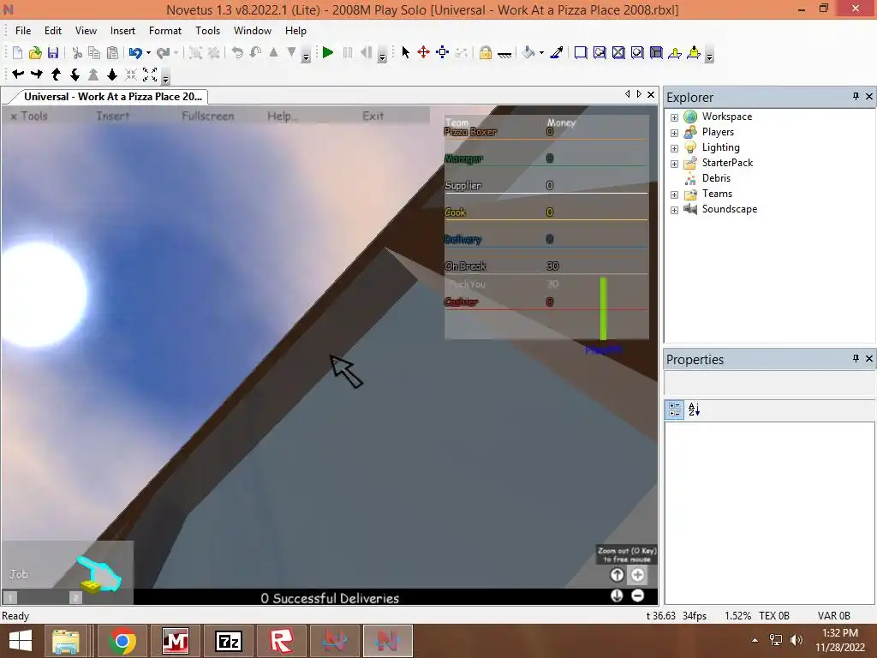877x658 pixels.
Task: Expand the Players tree node
Action: coord(674,133)
